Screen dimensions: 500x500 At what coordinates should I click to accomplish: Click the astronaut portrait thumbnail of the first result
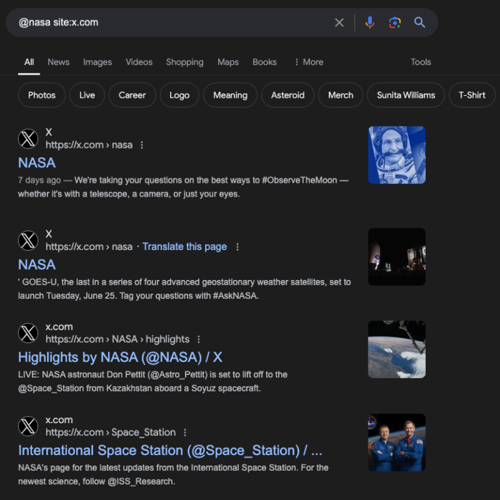coord(396,155)
